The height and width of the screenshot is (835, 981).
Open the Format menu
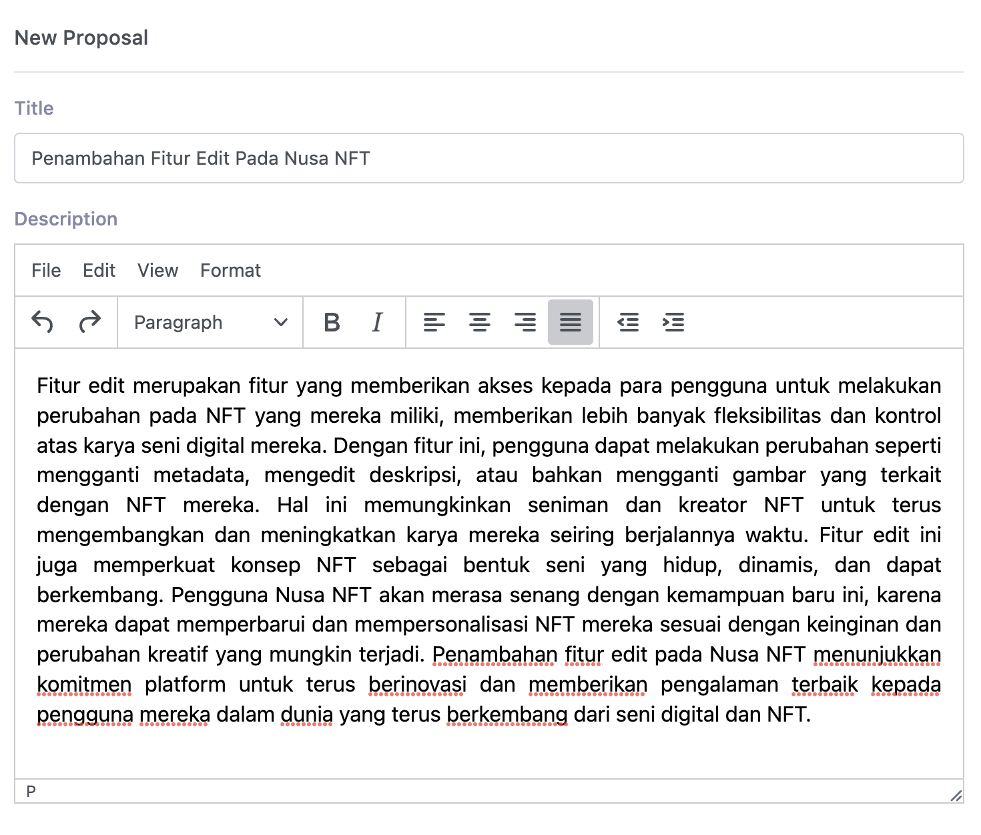(x=230, y=270)
